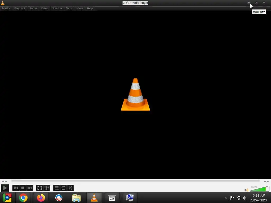Open system volume tray icon
Screen dimensions: 271x203
pos(245,198)
